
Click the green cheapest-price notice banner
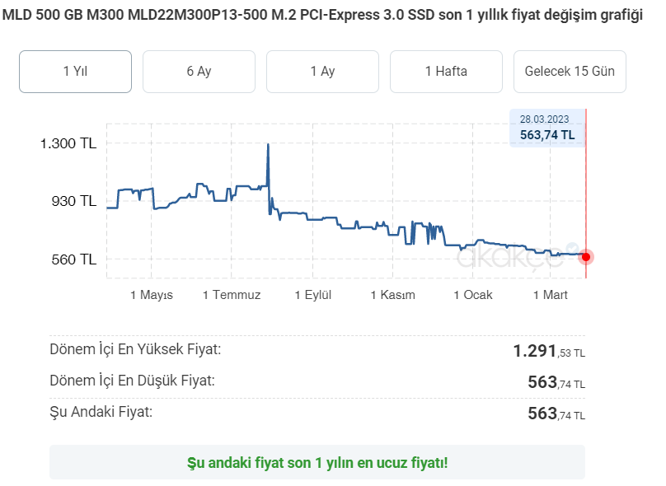[317, 462]
